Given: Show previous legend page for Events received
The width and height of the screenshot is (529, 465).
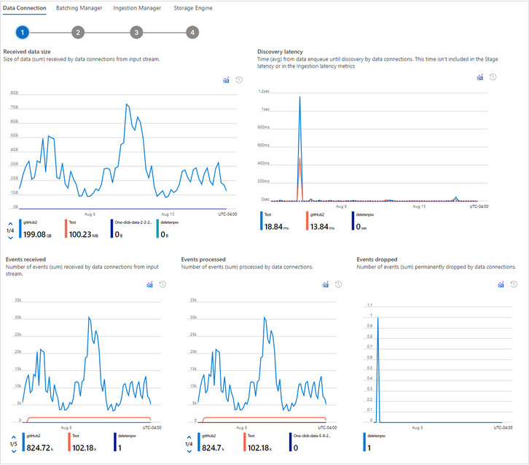Looking at the screenshot, I should pyautogui.click(x=14, y=437).
